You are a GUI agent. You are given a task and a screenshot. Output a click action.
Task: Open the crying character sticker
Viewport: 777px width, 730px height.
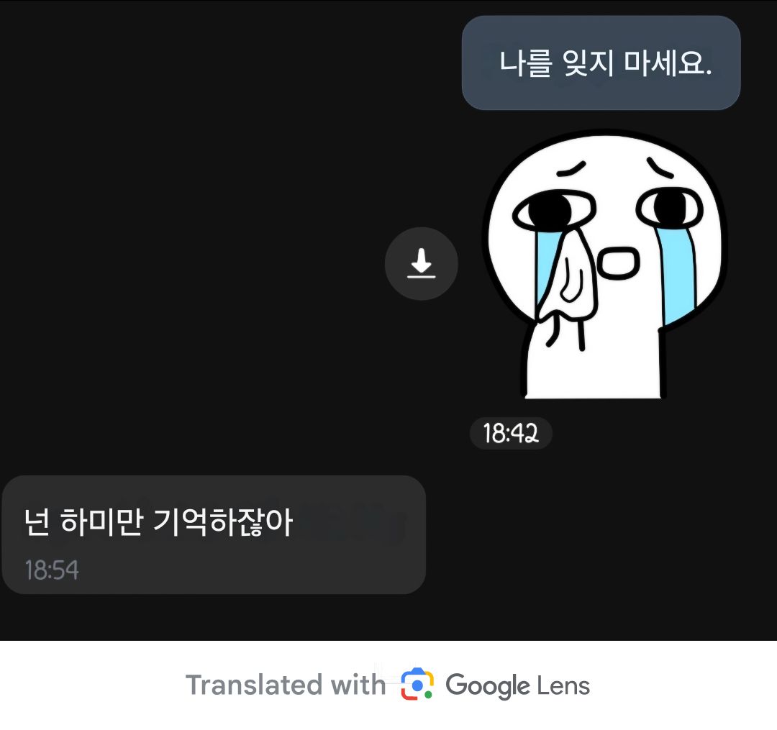(x=606, y=265)
